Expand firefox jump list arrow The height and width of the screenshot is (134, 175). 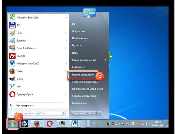pos(66,71)
